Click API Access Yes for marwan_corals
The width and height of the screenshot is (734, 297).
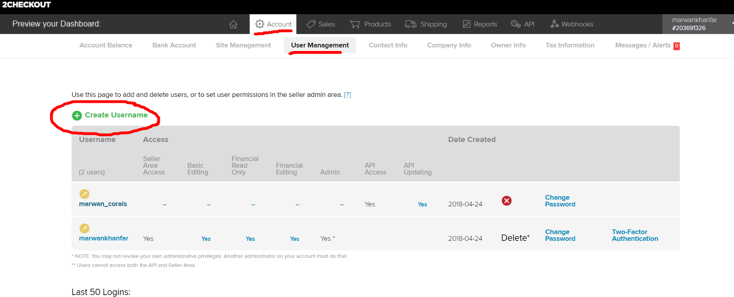point(370,204)
